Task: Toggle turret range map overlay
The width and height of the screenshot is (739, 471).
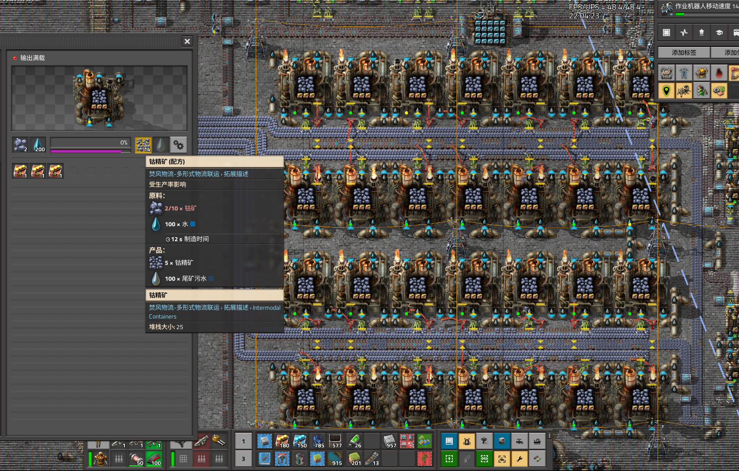Action: coord(702,73)
